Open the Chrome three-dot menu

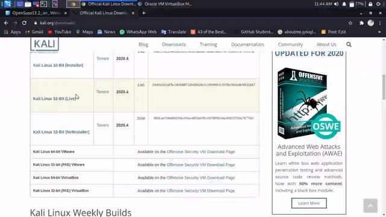point(380,23)
